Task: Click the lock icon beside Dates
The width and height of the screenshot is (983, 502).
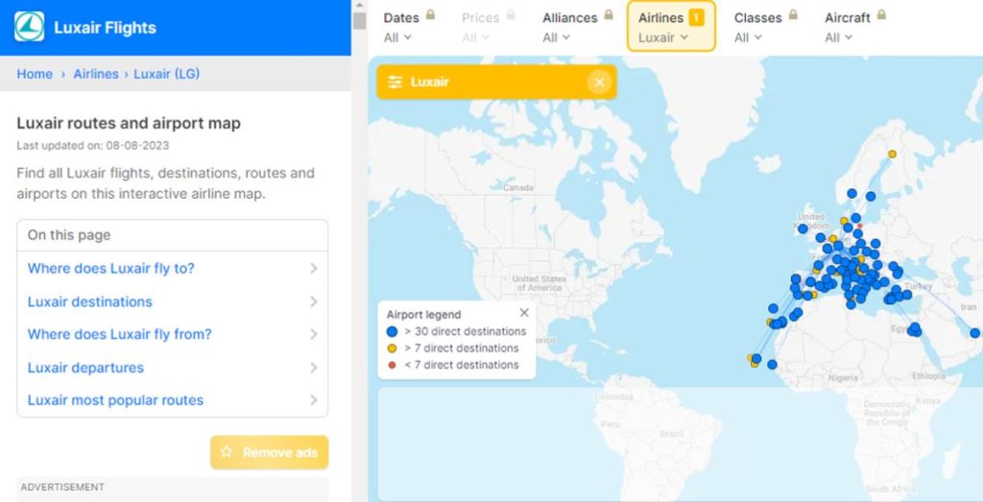Action: coord(430,14)
